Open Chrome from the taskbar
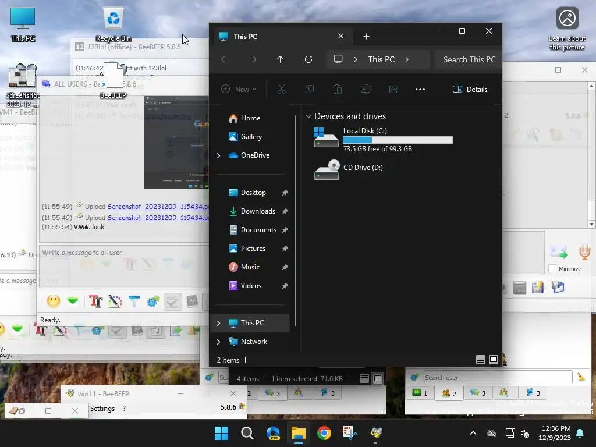The height and width of the screenshot is (447, 596). click(x=324, y=433)
